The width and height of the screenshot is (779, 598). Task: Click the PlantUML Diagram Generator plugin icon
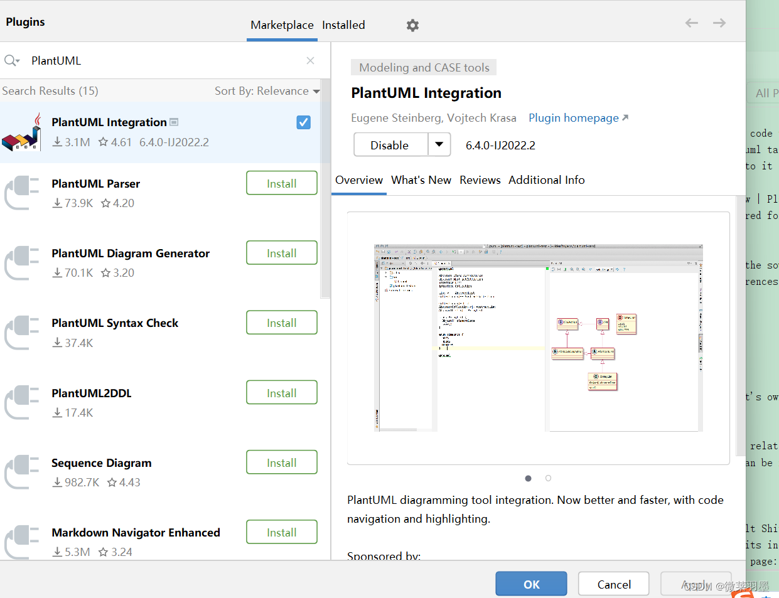pos(22,262)
